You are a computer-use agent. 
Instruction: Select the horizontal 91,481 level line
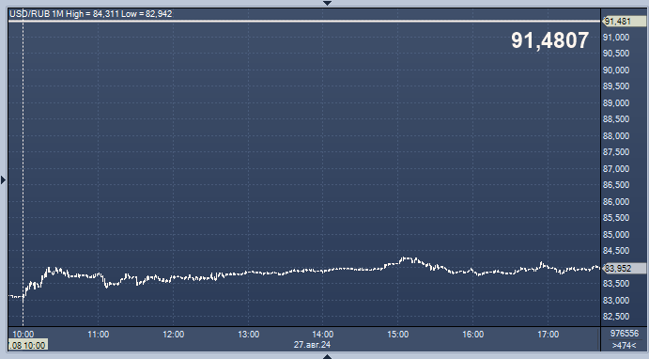[x=304, y=21]
